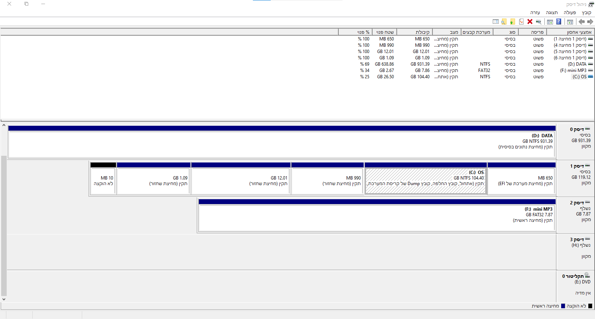The image size is (595, 319).
Task: Click the 25 % free cell
Action: [364, 77]
